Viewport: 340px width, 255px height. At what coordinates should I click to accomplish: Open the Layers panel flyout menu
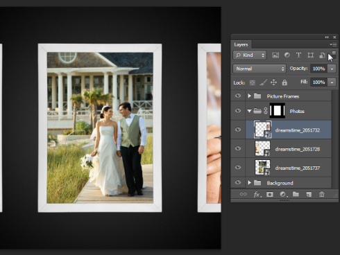pyautogui.click(x=333, y=44)
